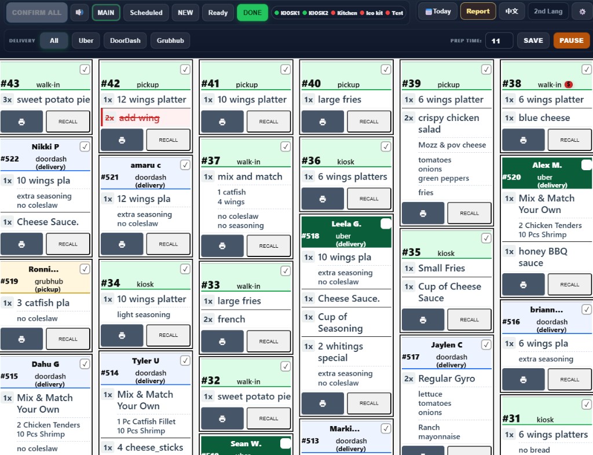Viewport: 593px width, 455px height.
Task: Recall order #37
Action: coord(269,246)
